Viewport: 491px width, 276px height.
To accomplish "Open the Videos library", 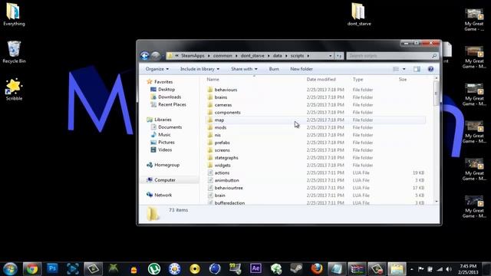I will click(x=162, y=149).
